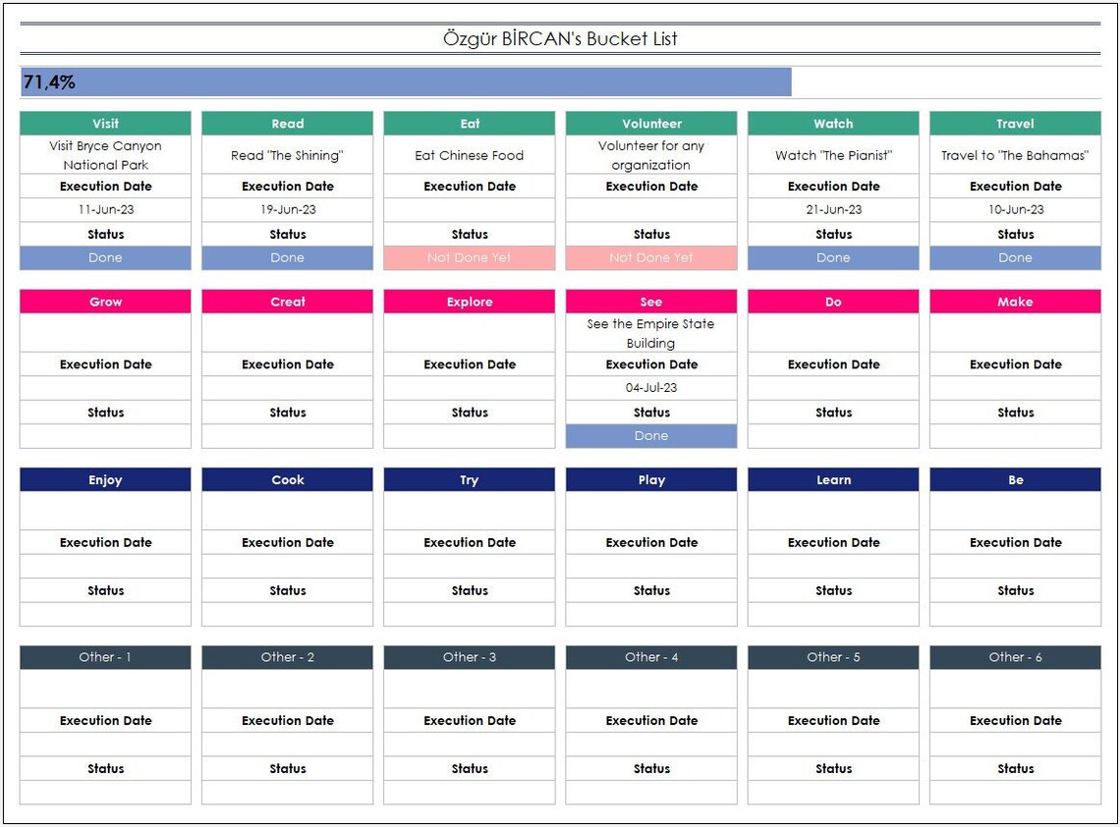Click the pink Grow header
Viewport: 1120px width, 827px height.
click(x=104, y=302)
